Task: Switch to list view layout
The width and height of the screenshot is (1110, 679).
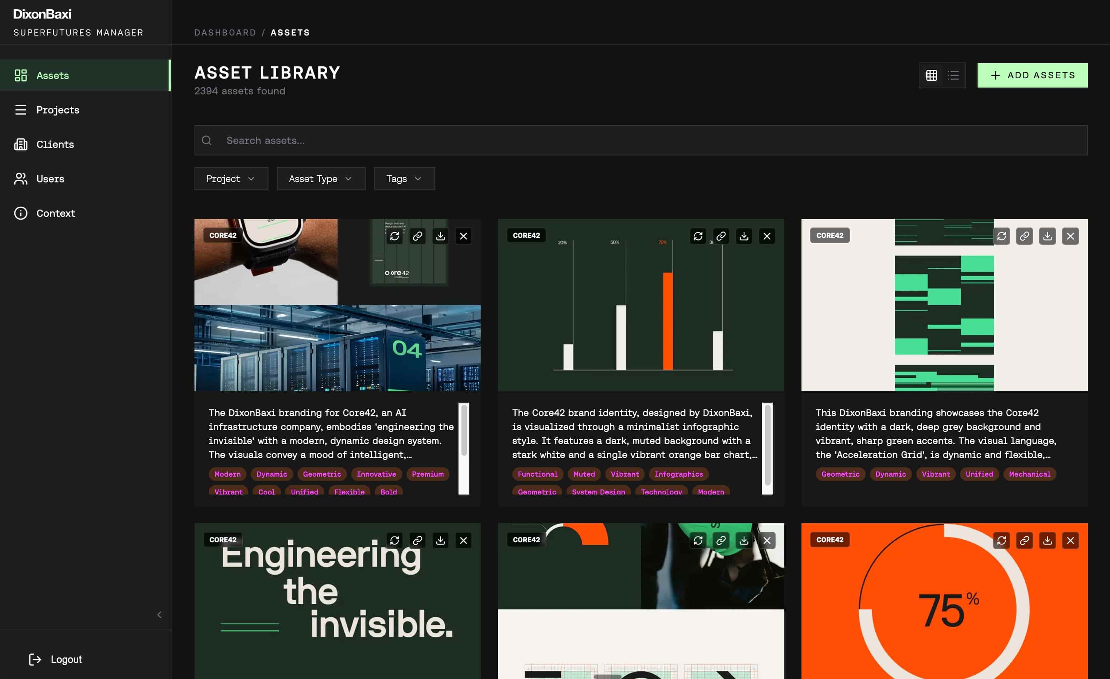Action: [953, 75]
